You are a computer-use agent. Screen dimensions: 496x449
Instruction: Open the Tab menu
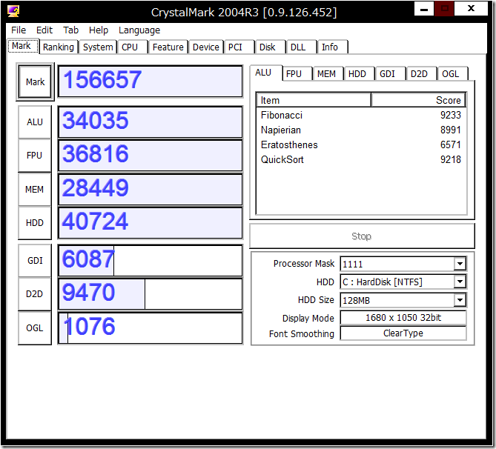pos(70,30)
